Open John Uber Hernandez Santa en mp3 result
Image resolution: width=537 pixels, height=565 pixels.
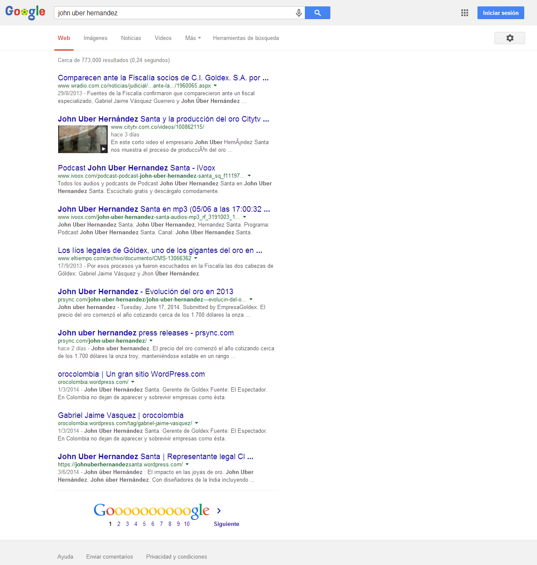164,209
